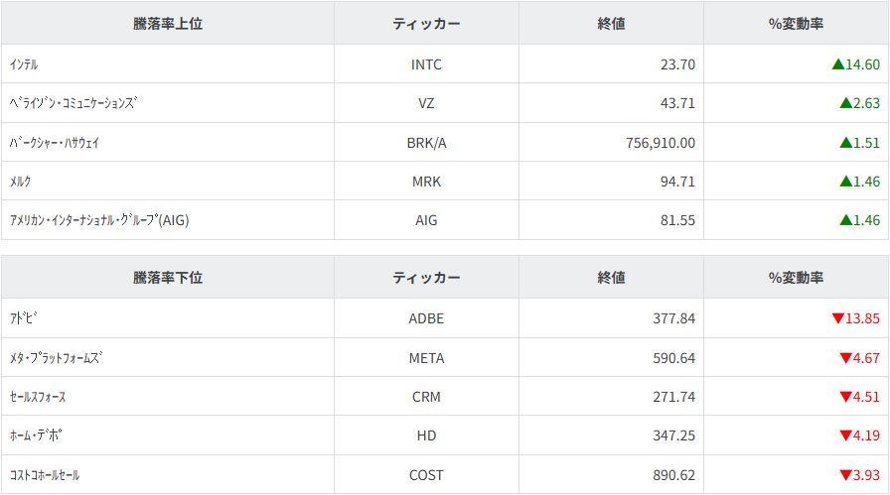Select the META ticker cell
This screenshot has height=495, width=890.
pyautogui.click(x=426, y=358)
